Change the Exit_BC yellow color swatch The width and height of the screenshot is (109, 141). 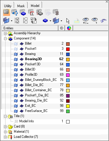pyautogui.click(x=68, y=106)
